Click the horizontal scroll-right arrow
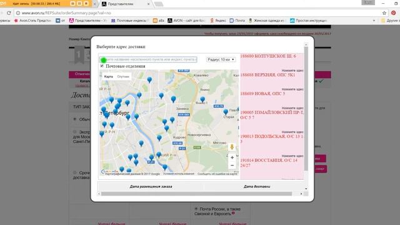 click(301, 194)
